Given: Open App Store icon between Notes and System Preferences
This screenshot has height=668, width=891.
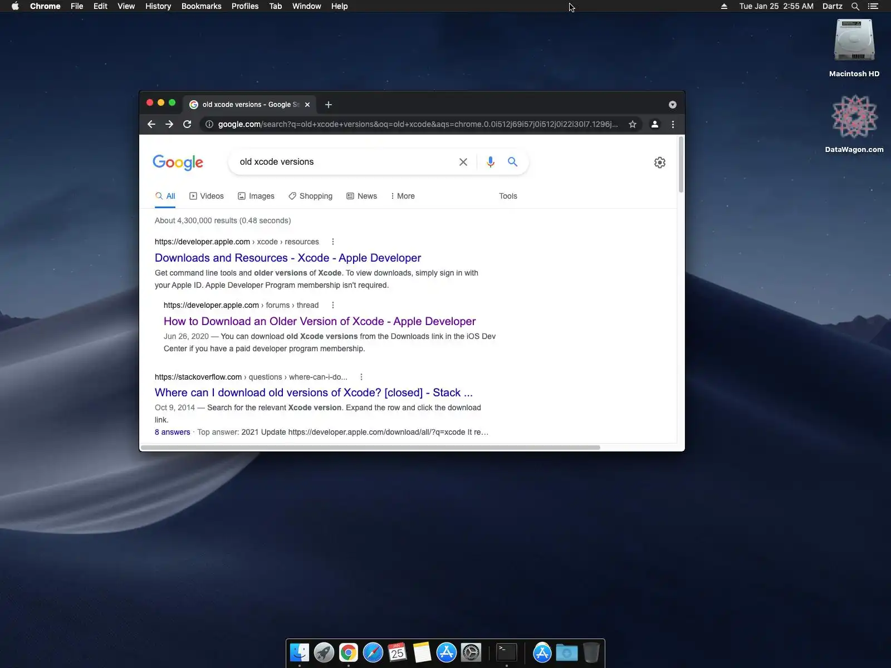Looking at the screenshot, I should 447,652.
